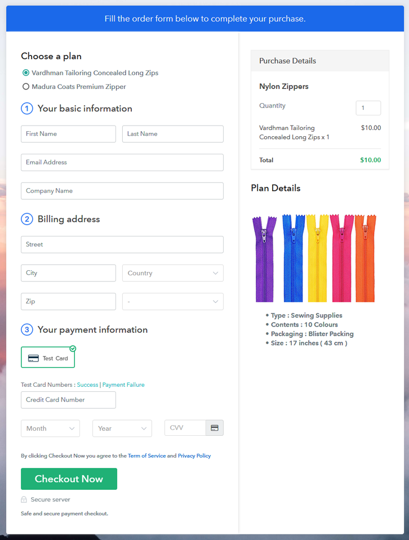Click the step 3 circle icon
This screenshot has width=409, height=540.
click(x=27, y=329)
